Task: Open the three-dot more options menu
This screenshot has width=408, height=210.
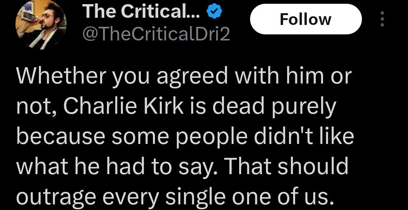Action: pos(382,19)
